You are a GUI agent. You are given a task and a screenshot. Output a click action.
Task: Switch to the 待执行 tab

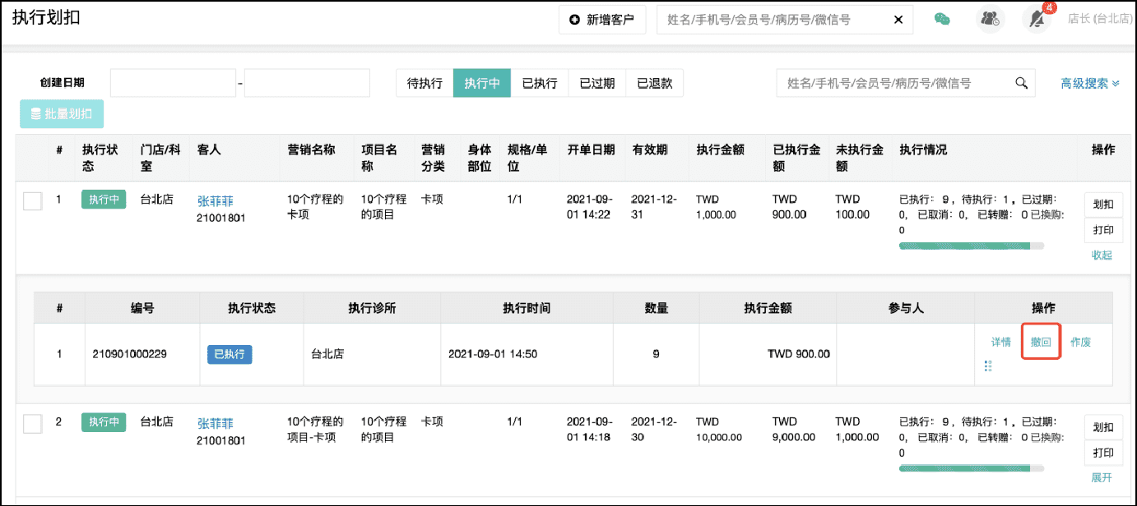(x=425, y=83)
